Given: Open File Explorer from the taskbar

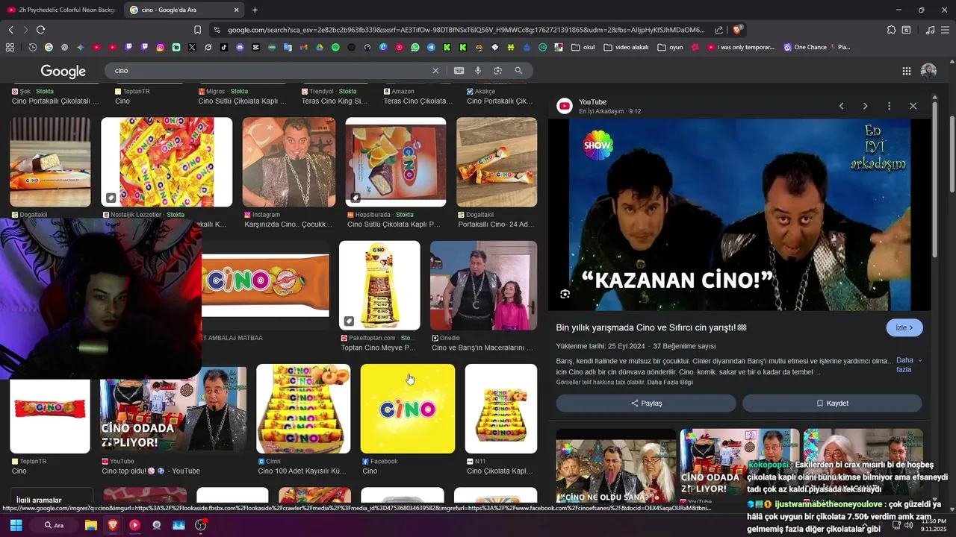Looking at the screenshot, I should (90, 525).
